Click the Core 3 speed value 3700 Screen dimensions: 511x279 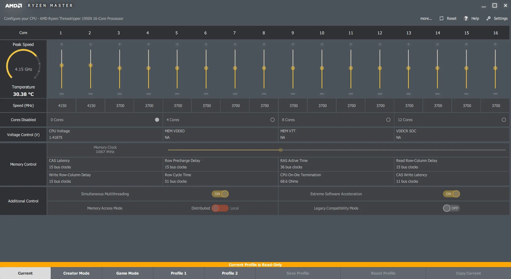click(120, 106)
